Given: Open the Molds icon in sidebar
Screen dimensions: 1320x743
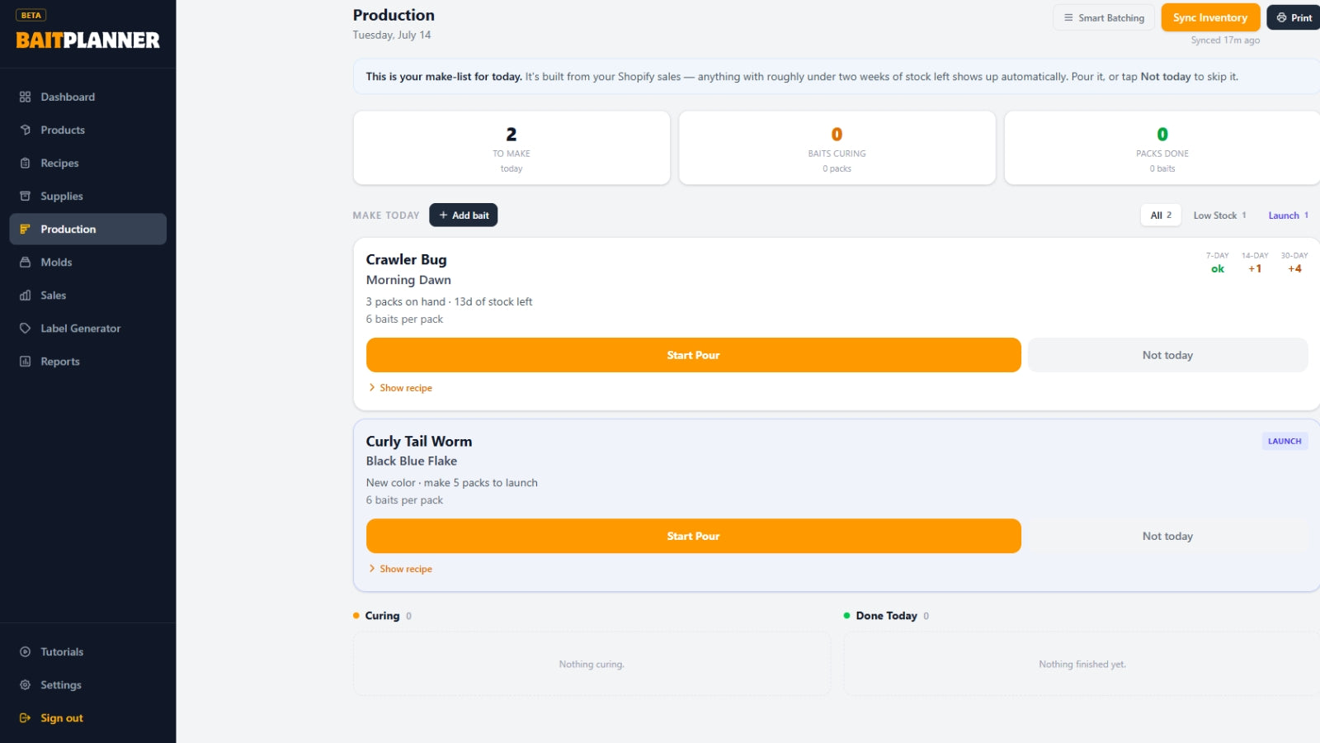Looking at the screenshot, I should point(25,262).
